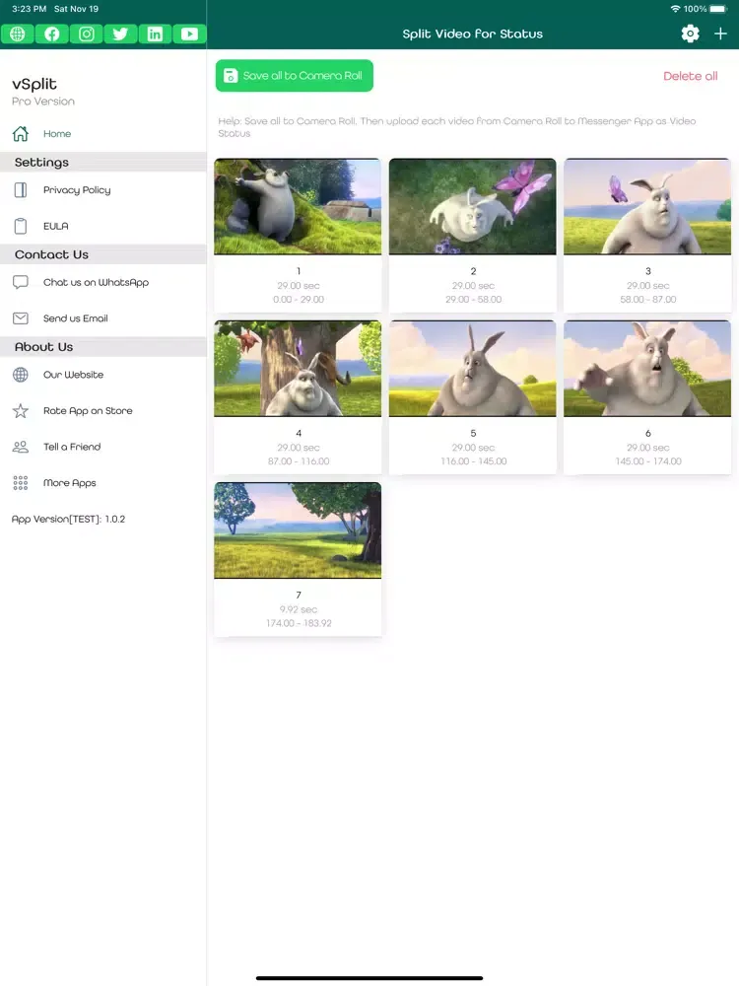Open video clip 4 tree thumbnail
This screenshot has height=986, width=739.
tap(298, 369)
